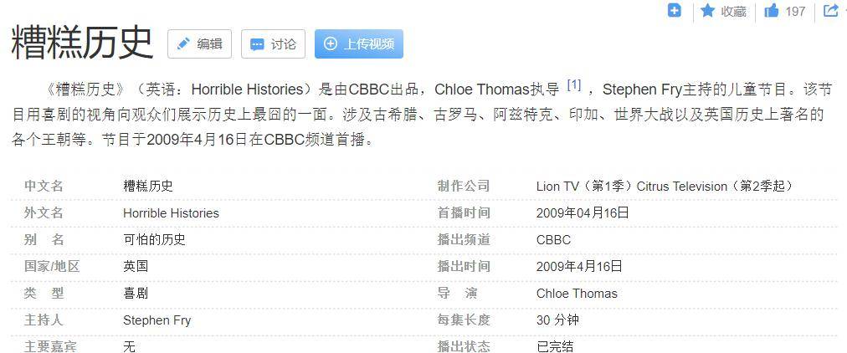Select the 每集长度 value 30 分钟
847x353 pixels.
pos(557,320)
